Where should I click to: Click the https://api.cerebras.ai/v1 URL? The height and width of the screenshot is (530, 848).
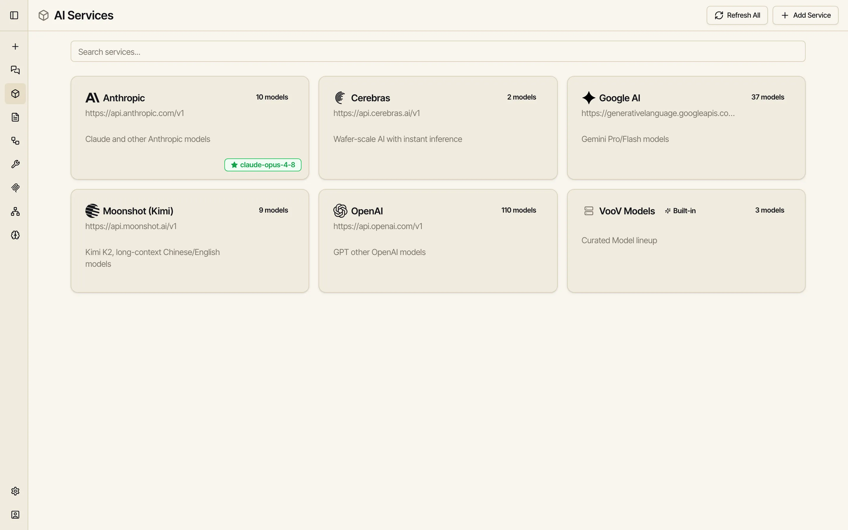pyautogui.click(x=376, y=113)
